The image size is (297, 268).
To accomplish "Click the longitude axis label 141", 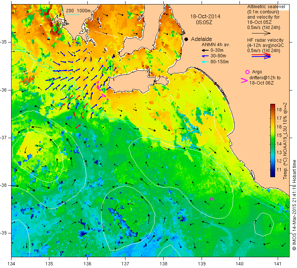I will (278, 264).
